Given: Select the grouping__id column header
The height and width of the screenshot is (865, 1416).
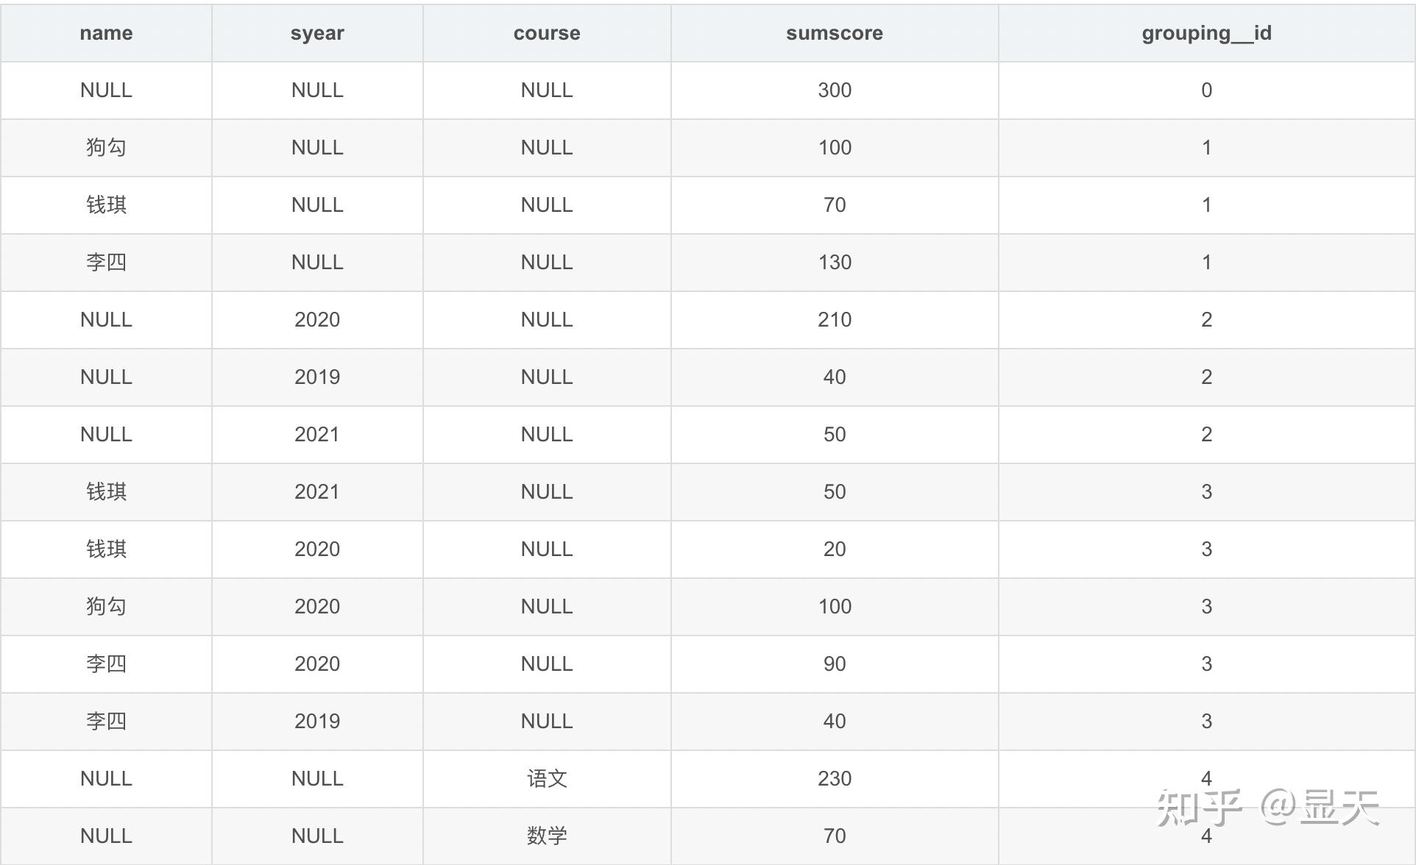Looking at the screenshot, I should pos(1206,33).
